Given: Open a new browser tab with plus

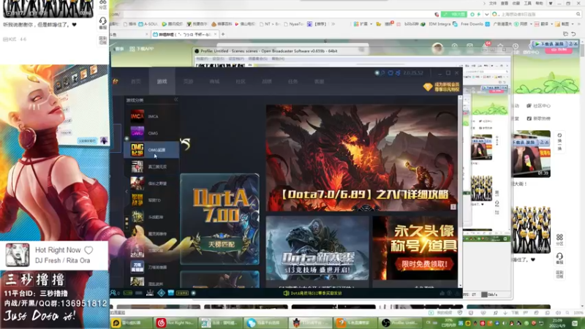Looking at the screenshot, I should point(223,34).
